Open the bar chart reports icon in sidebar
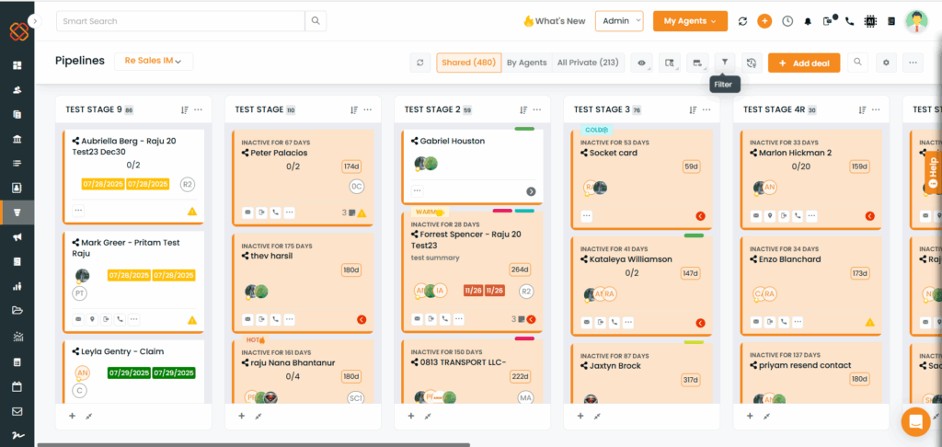The height and width of the screenshot is (447, 942). click(x=17, y=286)
